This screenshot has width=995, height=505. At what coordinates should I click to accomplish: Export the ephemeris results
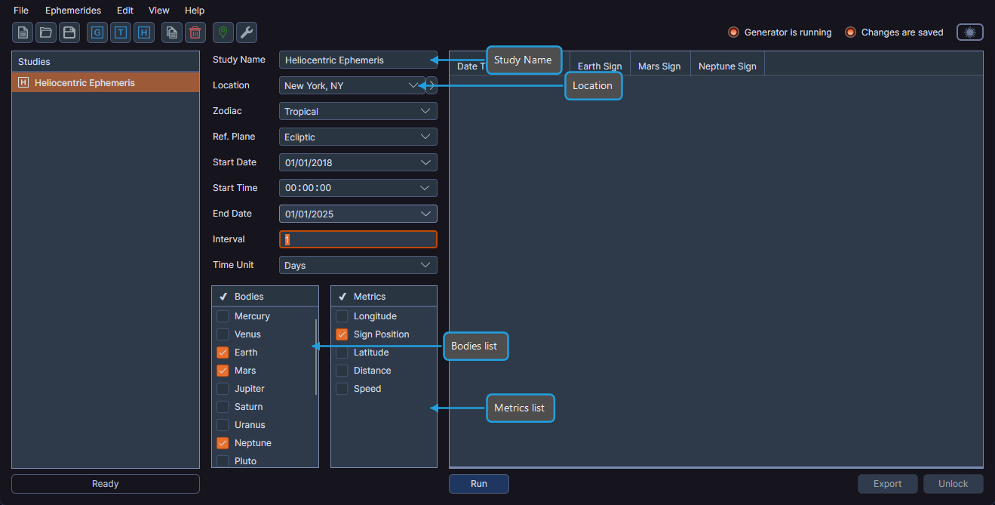tap(887, 483)
